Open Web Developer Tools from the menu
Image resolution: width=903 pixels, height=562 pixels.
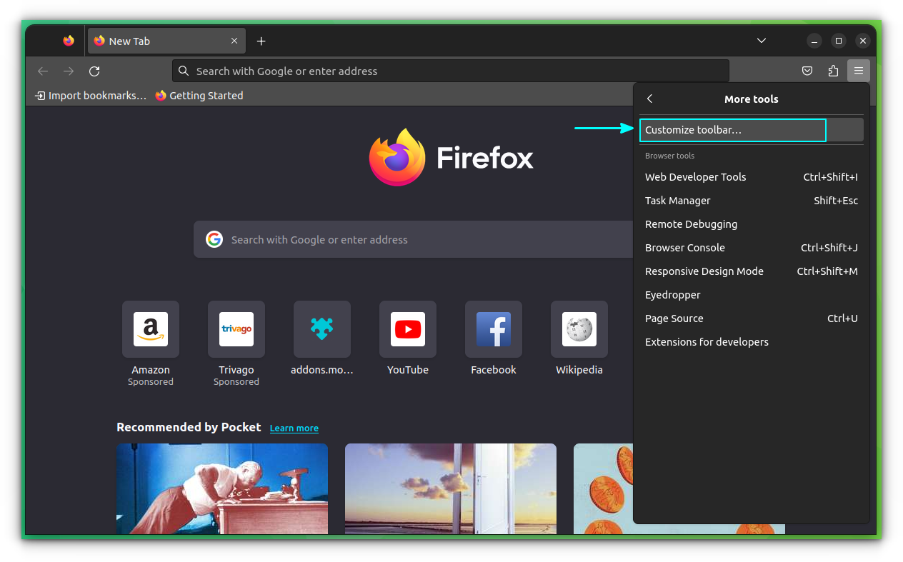tap(695, 176)
